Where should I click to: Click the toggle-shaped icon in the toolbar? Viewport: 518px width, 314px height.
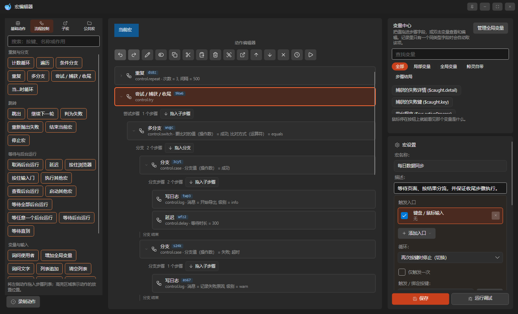click(161, 55)
